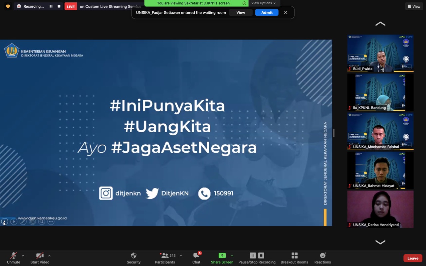The image size is (426, 266).
Task: Admit UNSIKA_Fadjar Setiawan from waiting room
Action: click(267, 13)
